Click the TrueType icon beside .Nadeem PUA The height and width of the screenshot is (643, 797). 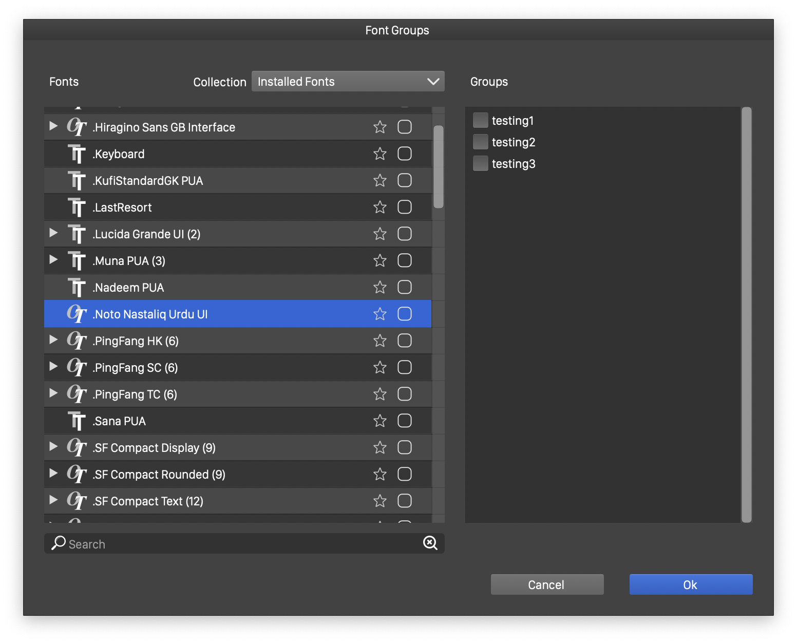(77, 288)
